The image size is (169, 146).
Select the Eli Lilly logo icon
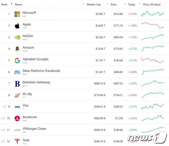point(17,95)
